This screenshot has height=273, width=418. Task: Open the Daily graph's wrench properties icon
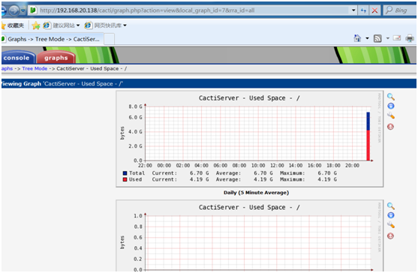tap(391, 115)
